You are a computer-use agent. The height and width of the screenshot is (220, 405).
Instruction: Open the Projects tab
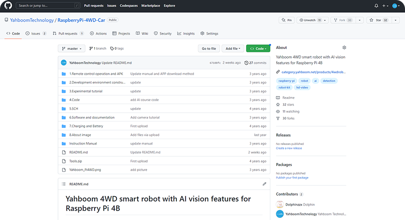[x=121, y=34]
